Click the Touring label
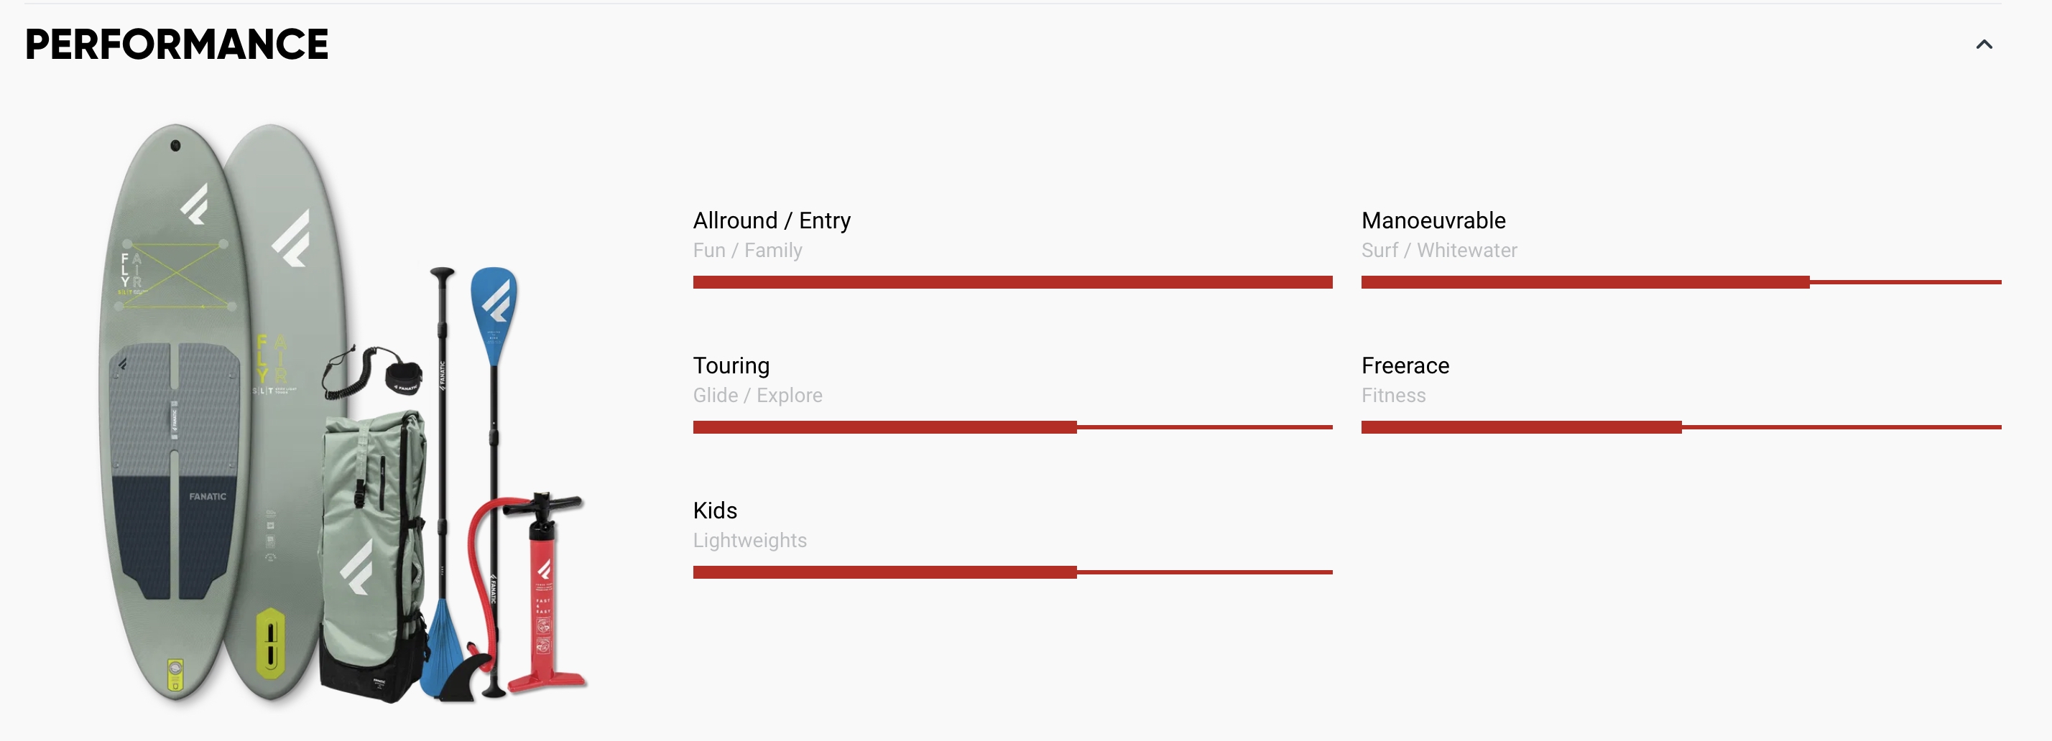Viewport: 2052px width, 741px height. (x=731, y=366)
